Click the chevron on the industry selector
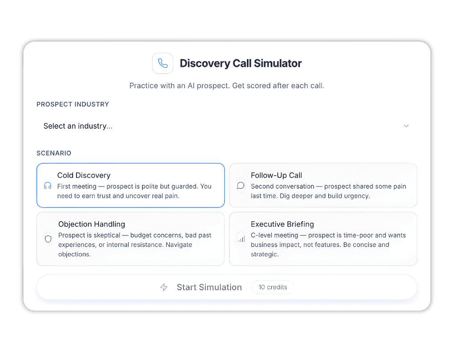The width and height of the screenshot is (456, 356). point(406,126)
